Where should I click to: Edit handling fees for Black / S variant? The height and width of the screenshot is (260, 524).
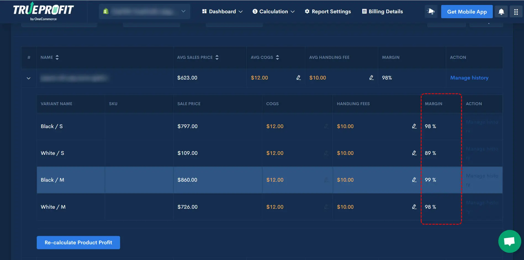click(414, 126)
